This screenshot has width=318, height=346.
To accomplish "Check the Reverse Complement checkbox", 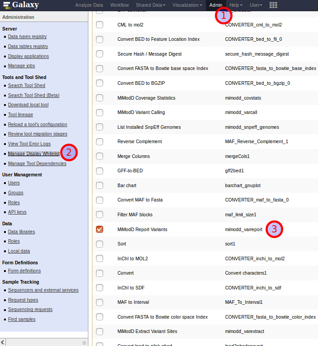I will point(100,142).
